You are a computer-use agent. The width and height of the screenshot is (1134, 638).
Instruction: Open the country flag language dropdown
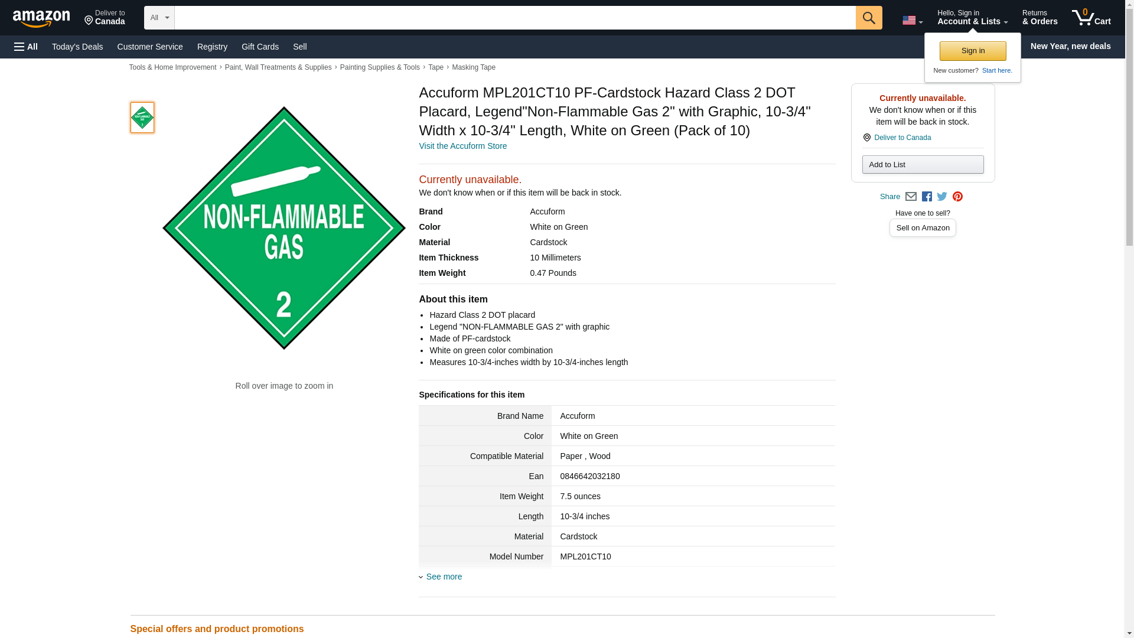pos(912,20)
